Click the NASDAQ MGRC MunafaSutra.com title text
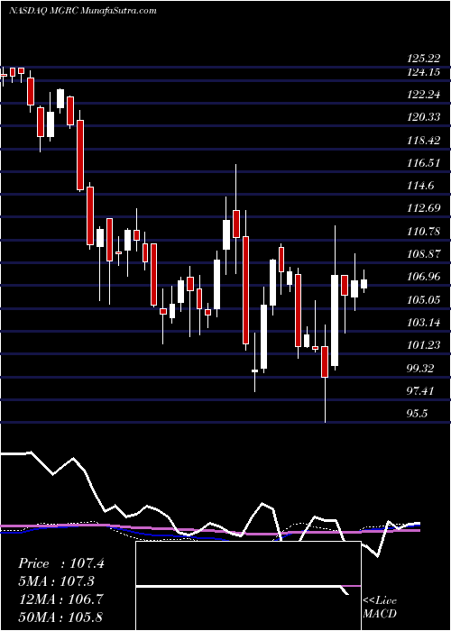 pos(82,11)
